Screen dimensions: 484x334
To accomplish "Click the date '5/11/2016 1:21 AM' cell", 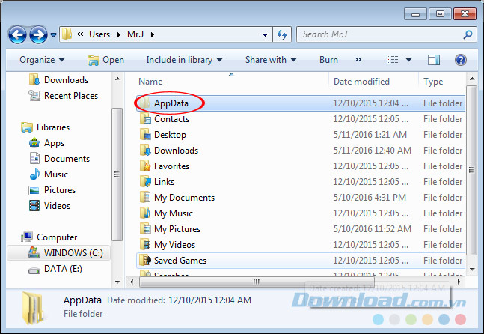I will coord(370,135).
